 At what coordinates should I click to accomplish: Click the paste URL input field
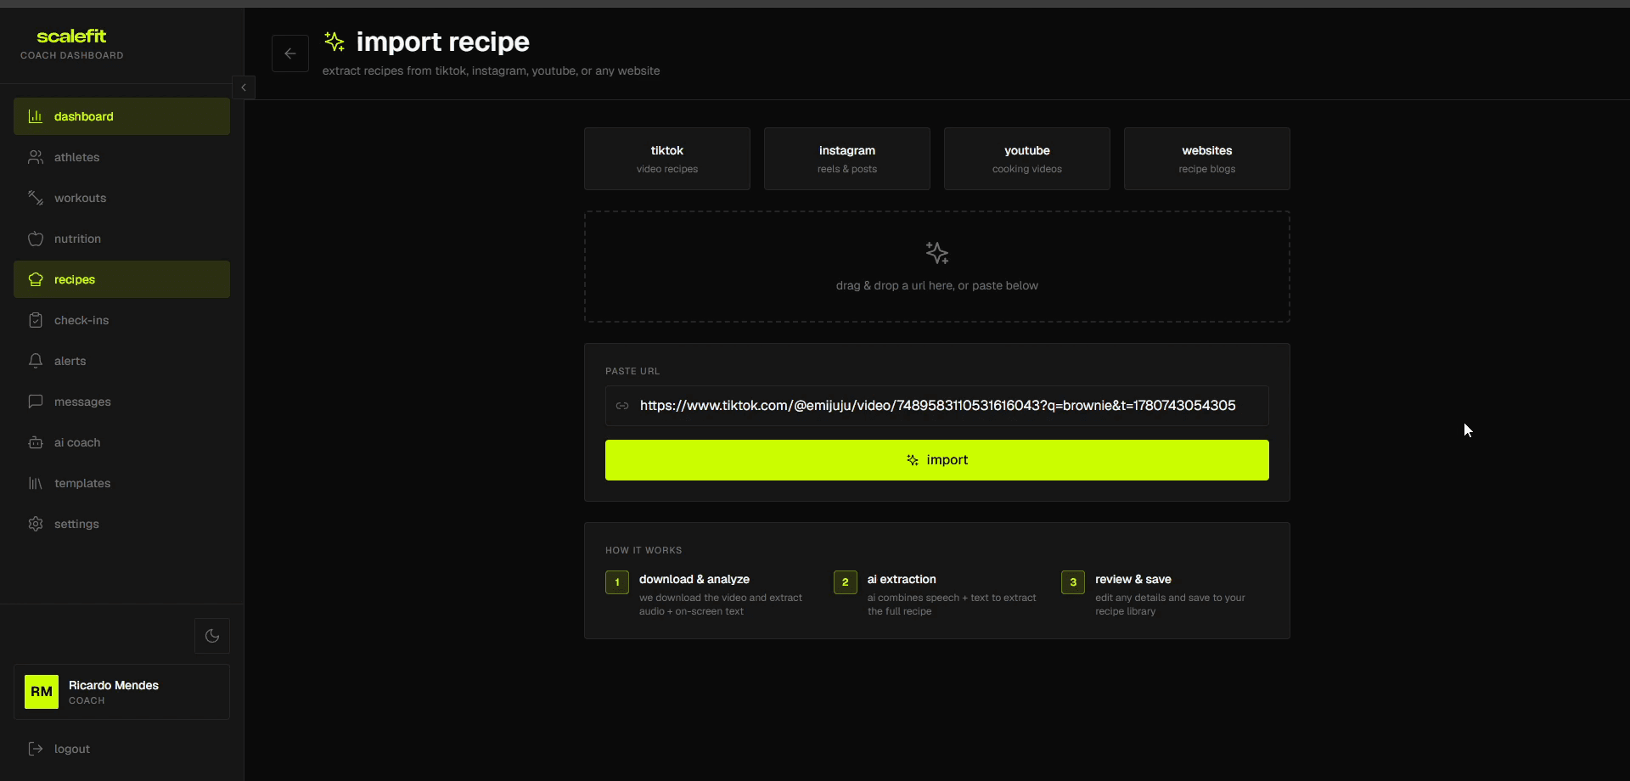(x=937, y=406)
